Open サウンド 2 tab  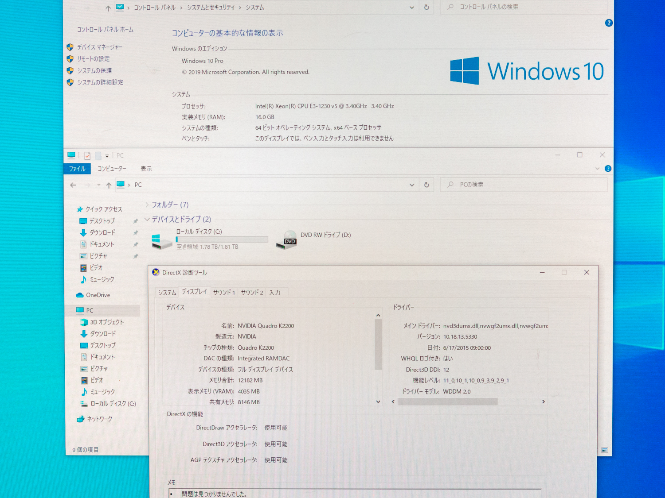[x=252, y=293]
